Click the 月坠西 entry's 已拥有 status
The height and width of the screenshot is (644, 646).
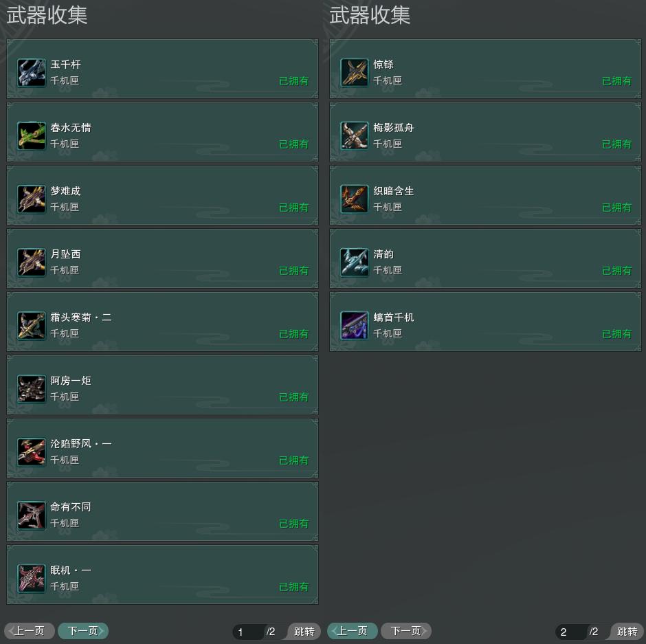click(x=293, y=271)
